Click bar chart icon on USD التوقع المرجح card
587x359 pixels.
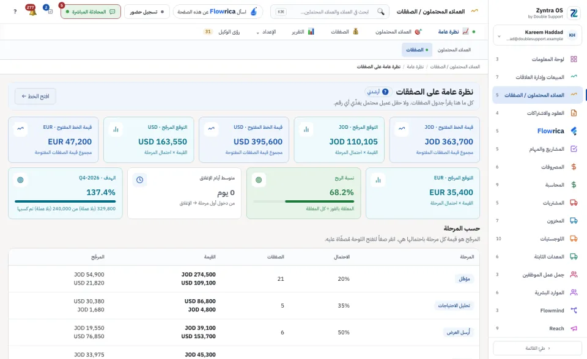116,129
